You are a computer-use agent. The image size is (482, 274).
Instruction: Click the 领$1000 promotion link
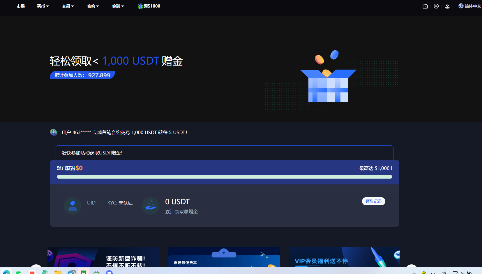click(151, 6)
